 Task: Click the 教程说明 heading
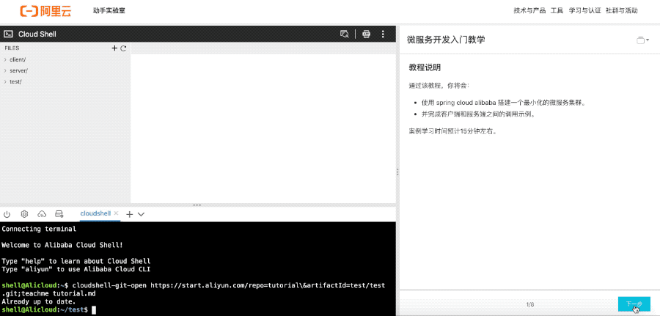pyautogui.click(x=425, y=67)
